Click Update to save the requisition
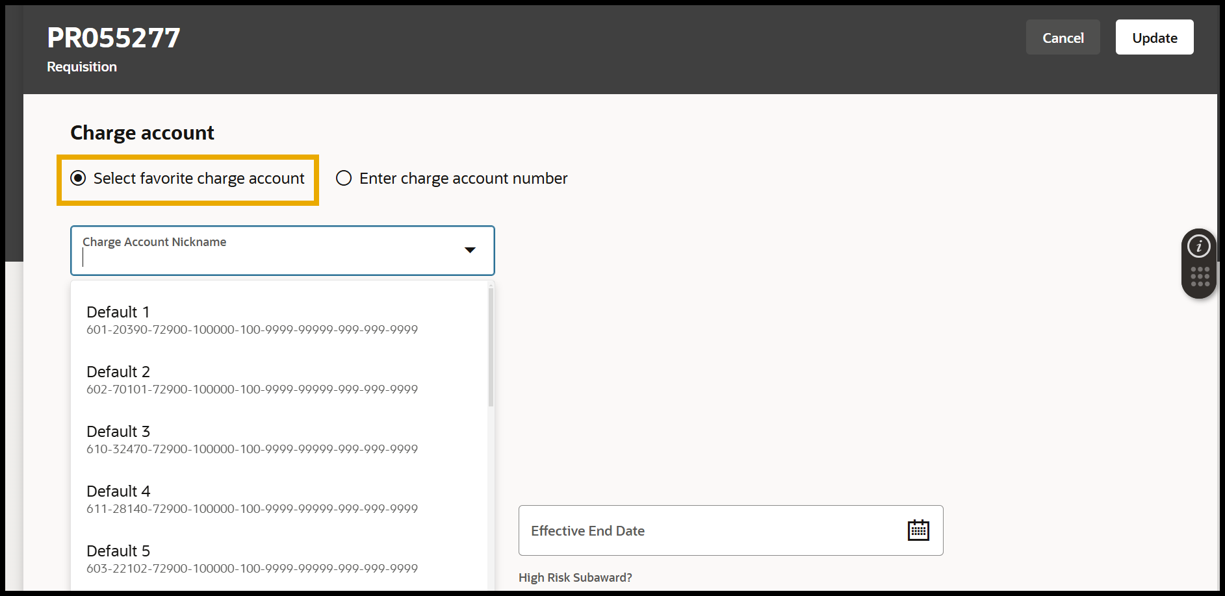Screen dimensions: 1225x596 coord(1154,38)
